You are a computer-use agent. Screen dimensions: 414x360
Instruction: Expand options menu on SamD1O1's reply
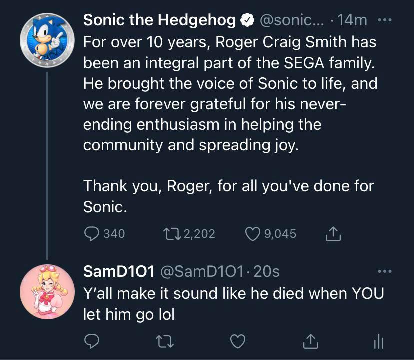click(x=385, y=270)
